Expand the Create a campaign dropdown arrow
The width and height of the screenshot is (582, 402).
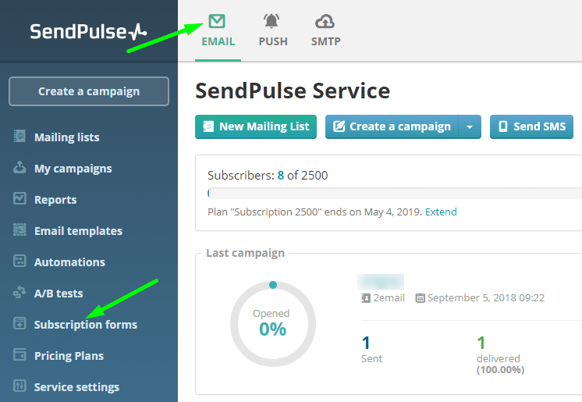pyautogui.click(x=470, y=126)
